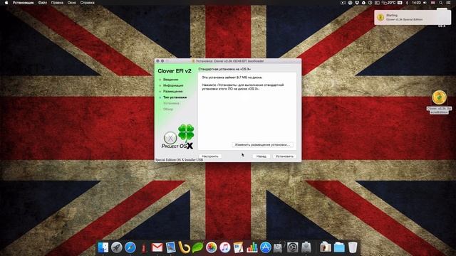Open the Справка menu
This screenshot has height=256, width=456.
point(87,3)
